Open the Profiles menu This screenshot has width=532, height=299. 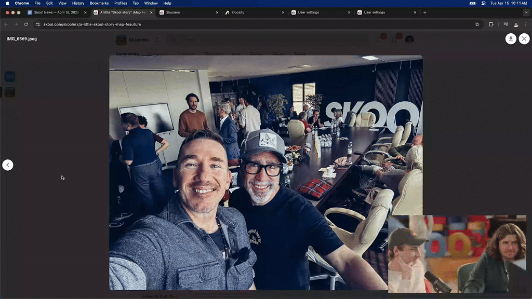click(x=121, y=3)
